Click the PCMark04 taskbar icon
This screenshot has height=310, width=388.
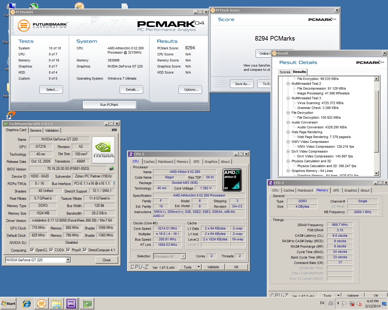pos(42,303)
